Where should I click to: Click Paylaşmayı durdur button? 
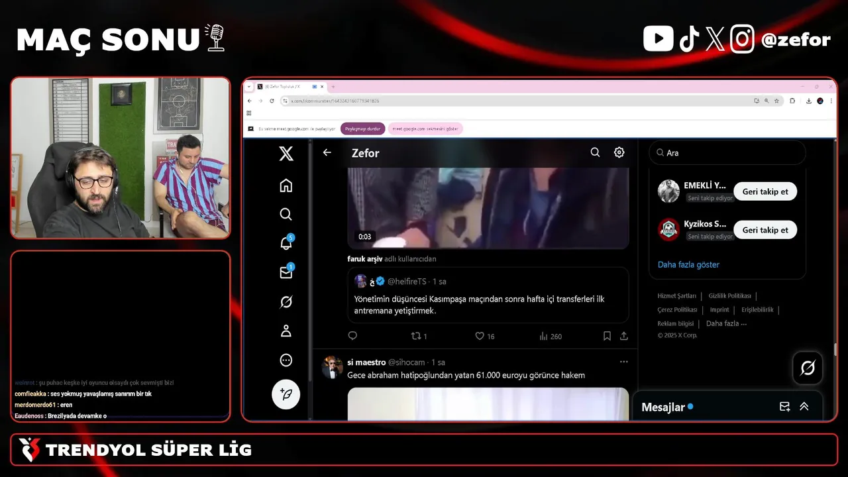(x=362, y=129)
